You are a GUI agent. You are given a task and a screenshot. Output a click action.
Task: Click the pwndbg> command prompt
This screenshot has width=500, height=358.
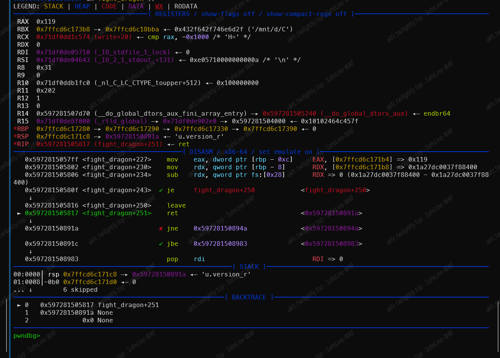click(26, 336)
